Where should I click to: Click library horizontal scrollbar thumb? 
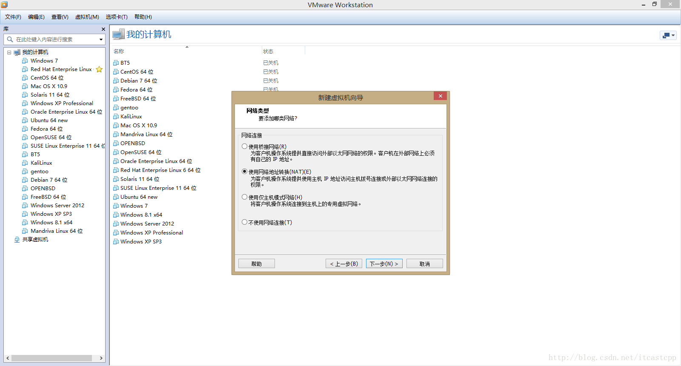(x=52, y=358)
